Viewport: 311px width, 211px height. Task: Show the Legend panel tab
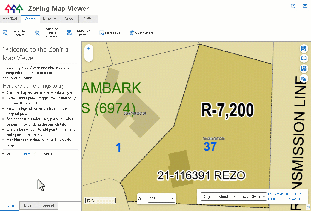click(48, 205)
